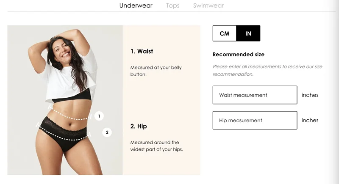Viewport: 339px width, 184px height.
Task: Switch units to IN
Action: pos(248,33)
